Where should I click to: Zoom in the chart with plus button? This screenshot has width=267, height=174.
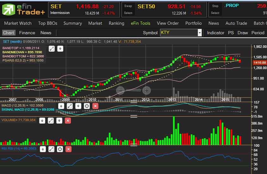point(146,90)
